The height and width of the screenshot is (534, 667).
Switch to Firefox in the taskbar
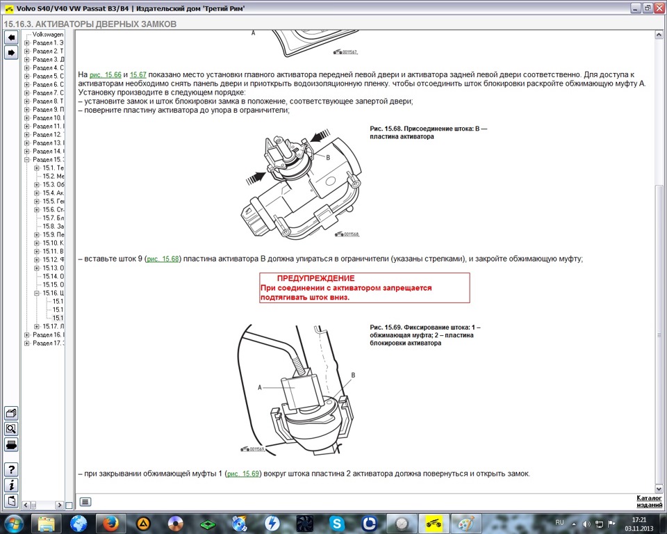click(x=110, y=524)
